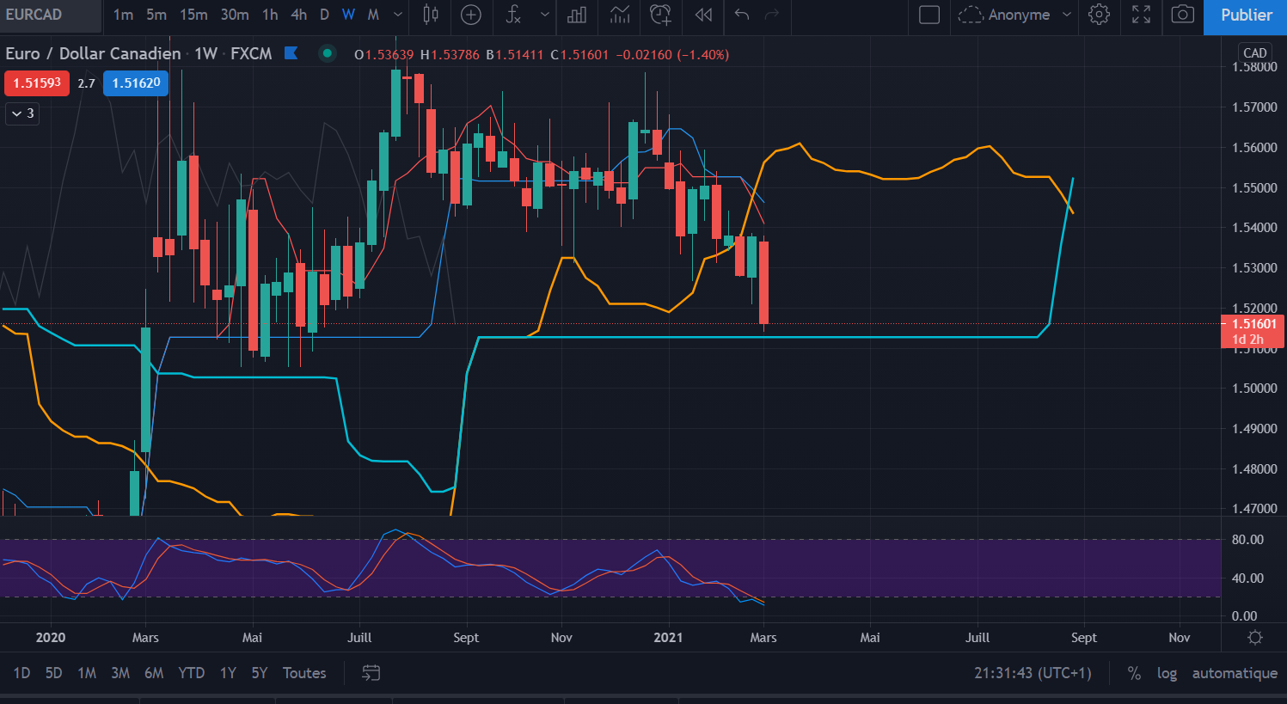
Task: Collapse the indicator legend showing 3
Action: click(23, 113)
